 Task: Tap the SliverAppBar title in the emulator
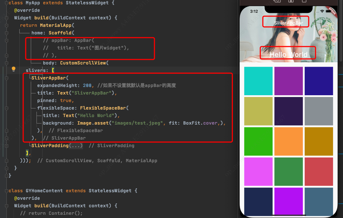[x=289, y=23]
